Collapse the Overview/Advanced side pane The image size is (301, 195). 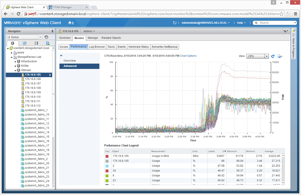pos(61,56)
